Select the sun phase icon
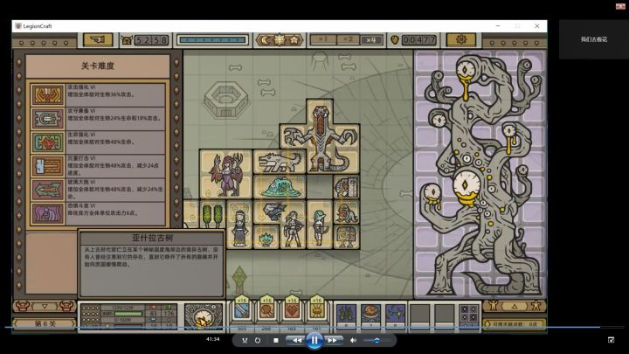The image size is (629, 354). click(280, 40)
